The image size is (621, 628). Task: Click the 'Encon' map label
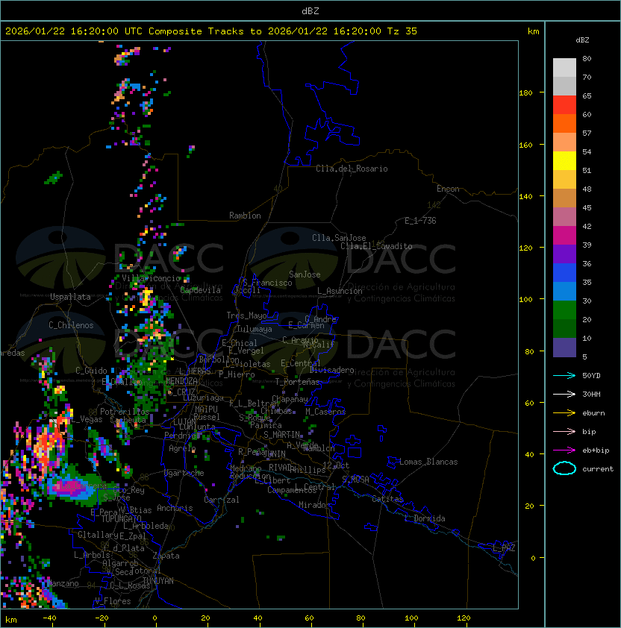pyautogui.click(x=448, y=189)
